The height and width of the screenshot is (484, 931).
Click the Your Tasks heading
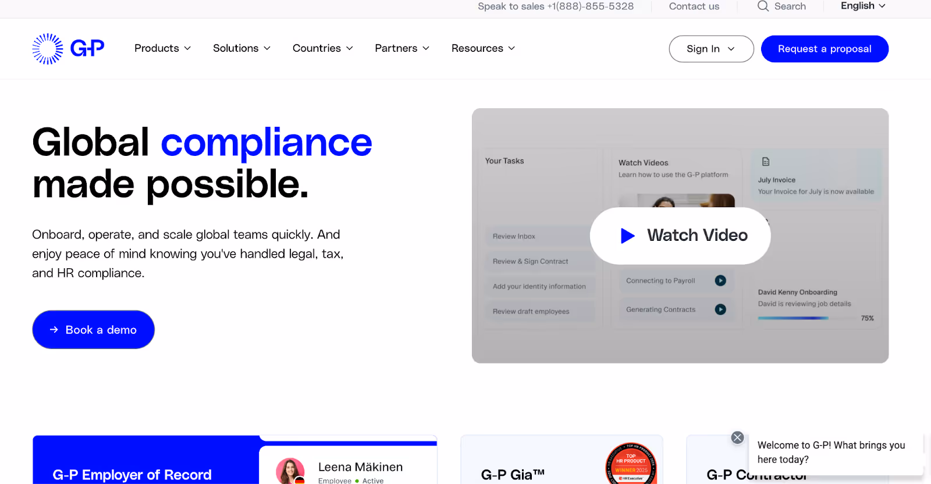click(504, 161)
